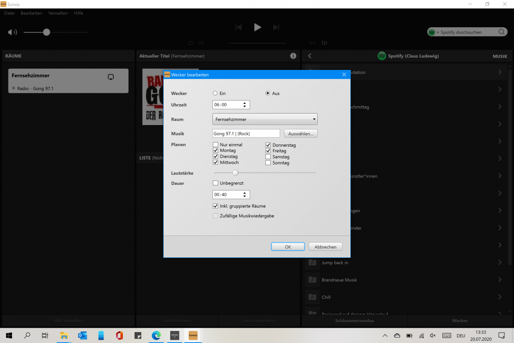
Task: Uncheck the Freitag checkbox
Action: pos(268,151)
